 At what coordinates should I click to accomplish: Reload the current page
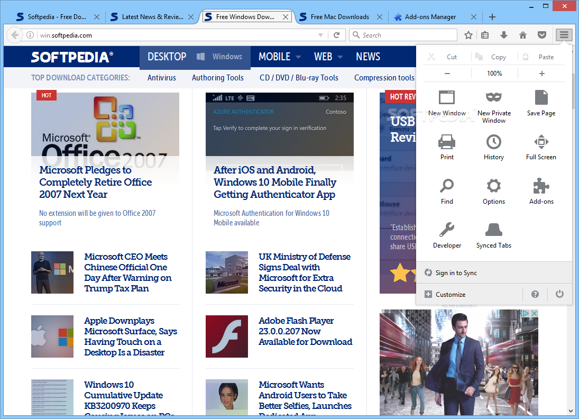point(336,35)
